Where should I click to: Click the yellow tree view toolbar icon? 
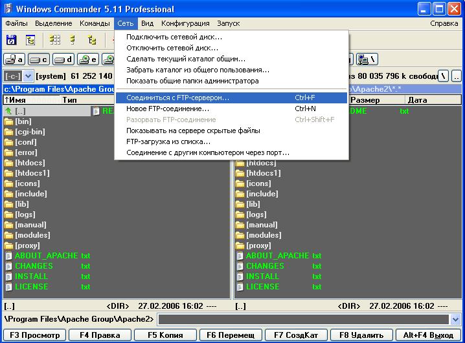92,40
